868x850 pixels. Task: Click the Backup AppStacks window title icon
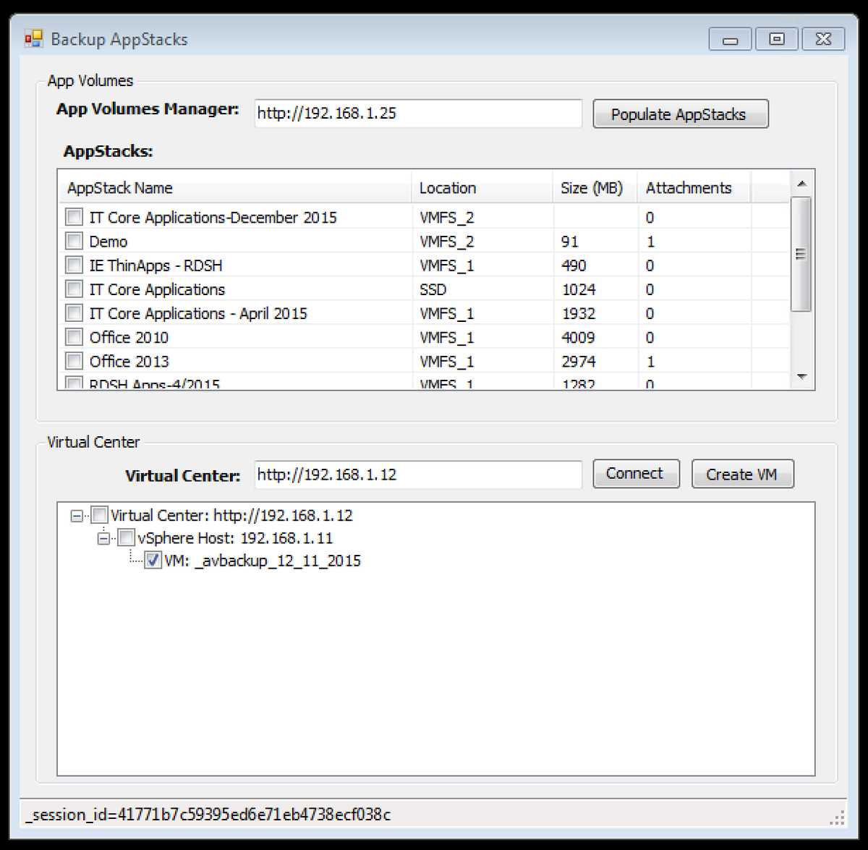pos(33,38)
